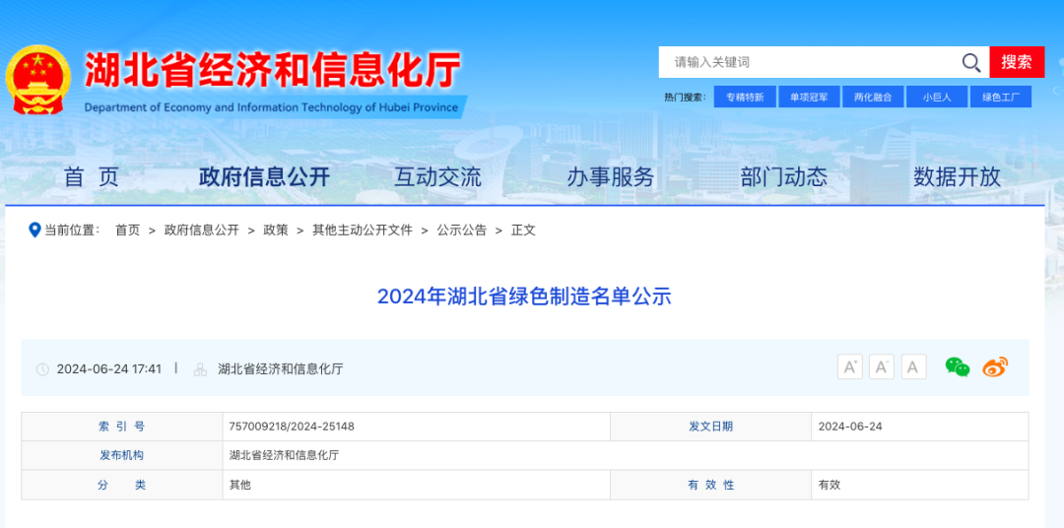Click the 小巨人 hot search tag
1064x528 pixels.
click(936, 98)
